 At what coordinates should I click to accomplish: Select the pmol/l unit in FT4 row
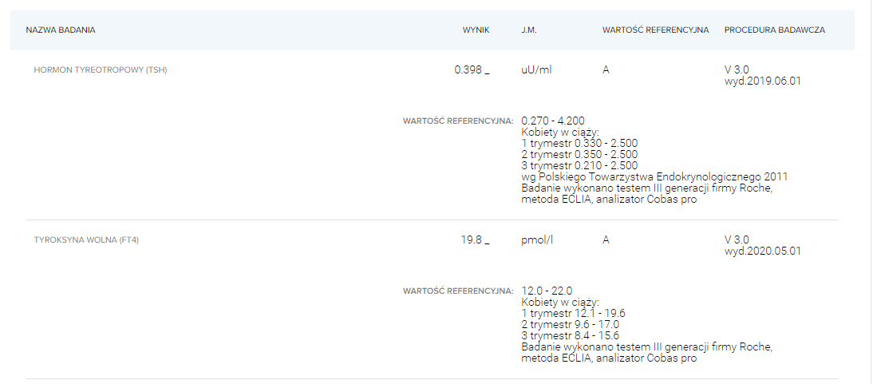coord(537,240)
